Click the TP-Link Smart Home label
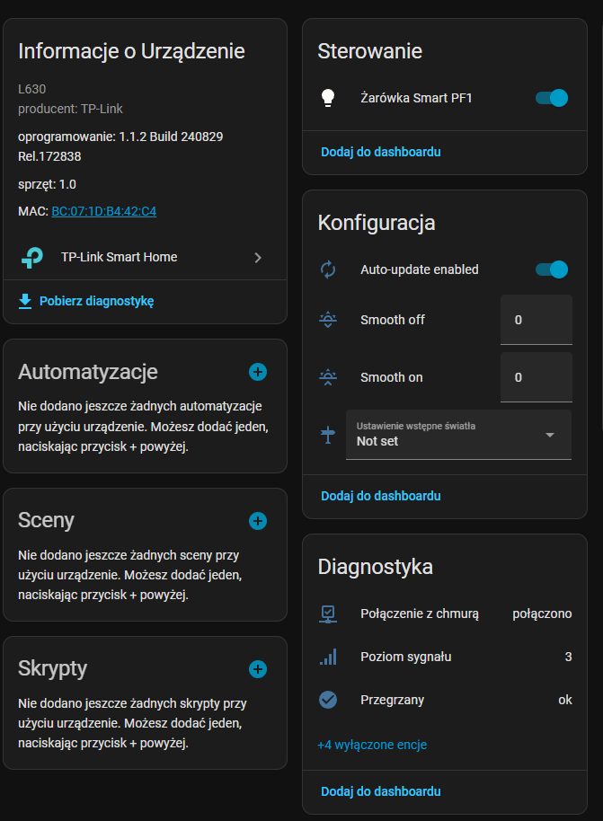603x821 pixels. click(x=119, y=257)
